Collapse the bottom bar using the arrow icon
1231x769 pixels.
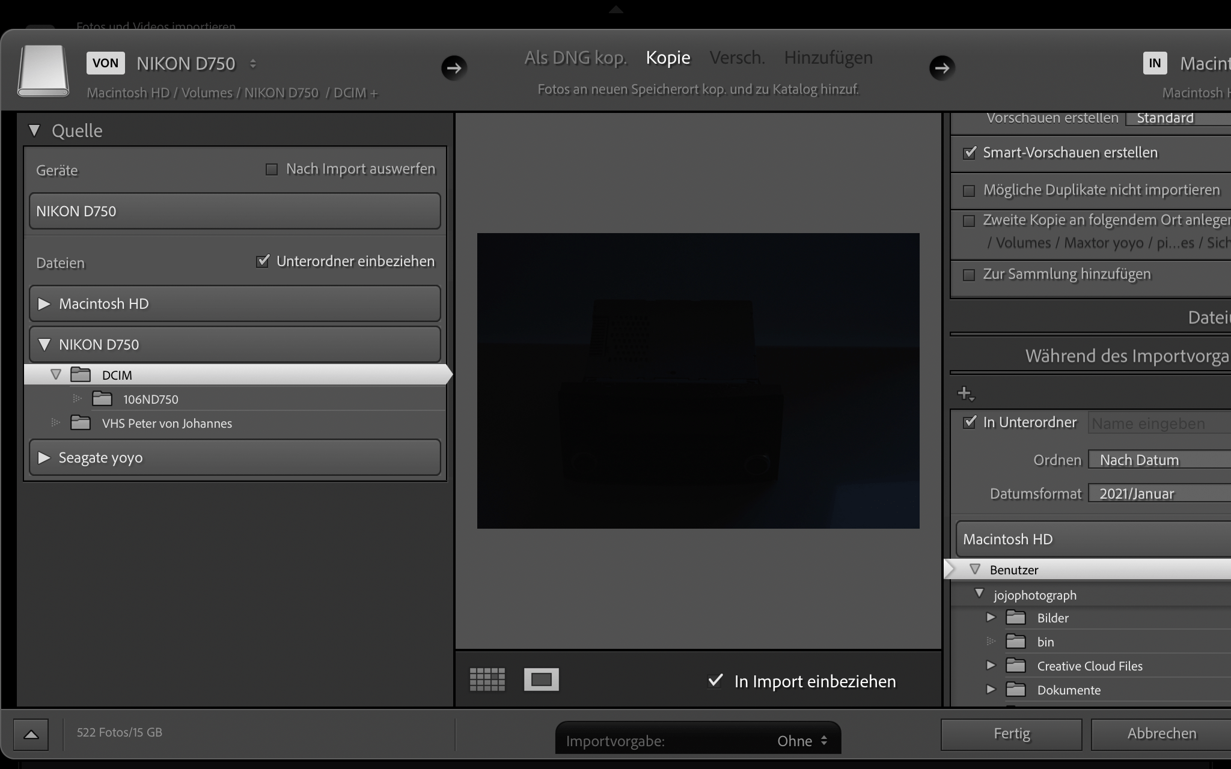coord(31,734)
